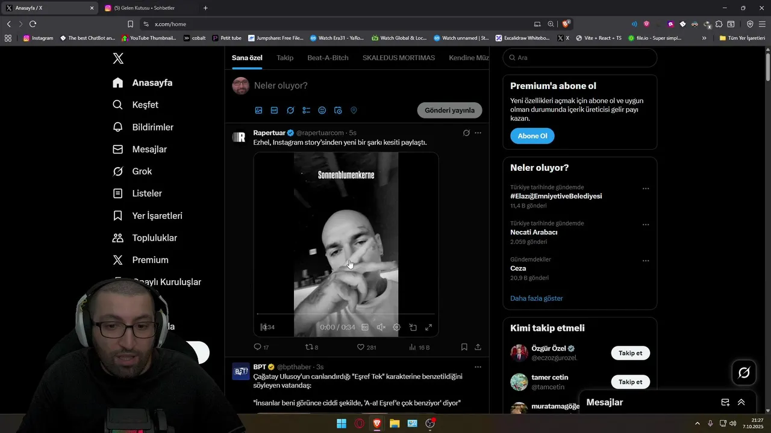
Task: Switch to the Beat-A-Bitch tab
Action: pyautogui.click(x=328, y=58)
